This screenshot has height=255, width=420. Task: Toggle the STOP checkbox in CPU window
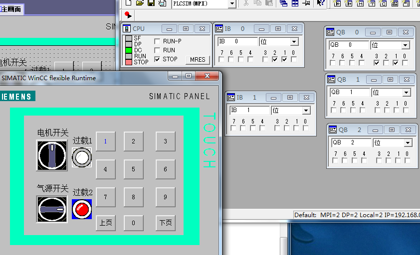coord(157,59)
